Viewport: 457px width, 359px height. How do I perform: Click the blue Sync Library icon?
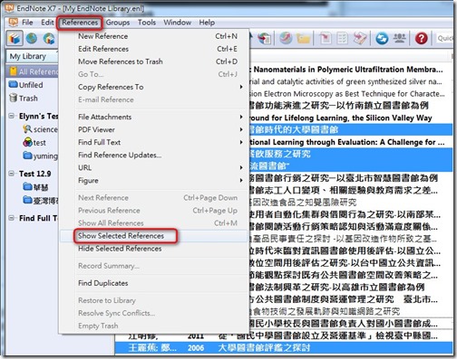382,39
